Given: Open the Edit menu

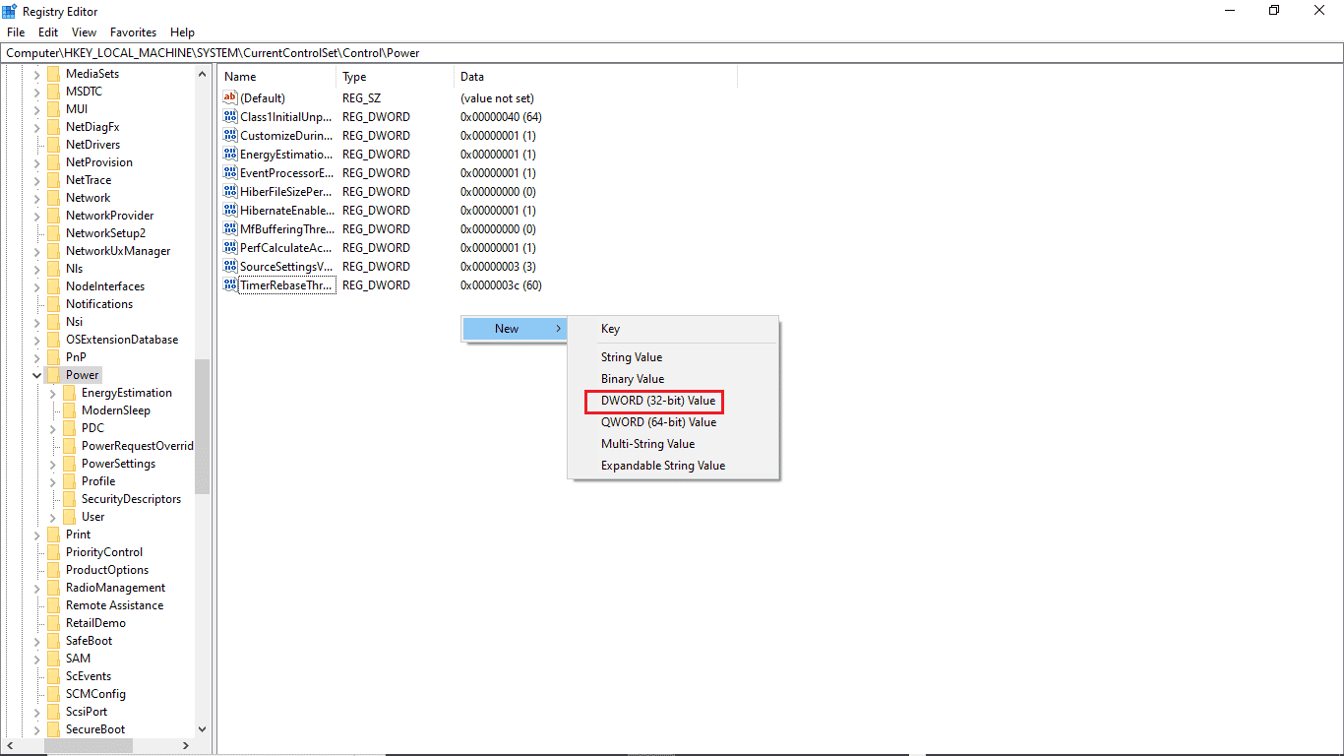Looking at the screenshot, I should point(48,32).
